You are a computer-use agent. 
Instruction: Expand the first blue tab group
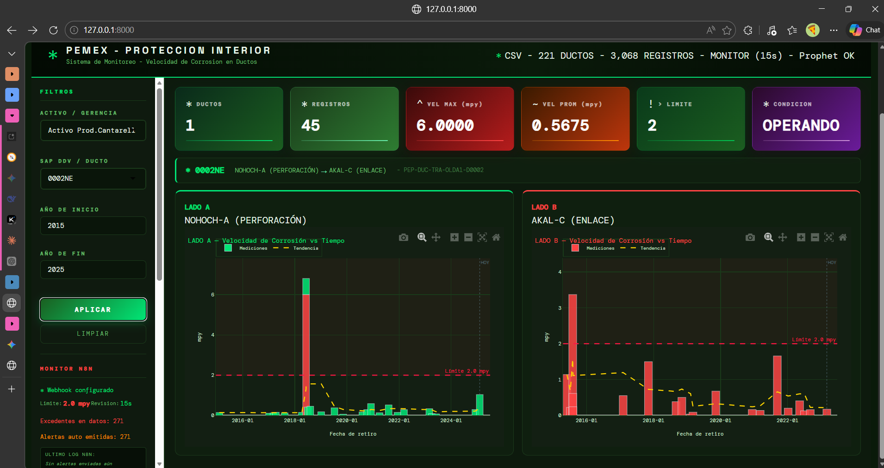(x=12, y=95)
